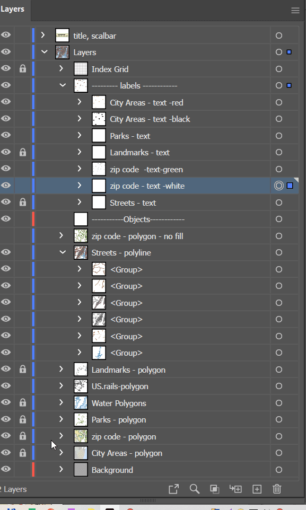
Task: Unlock the Index Grid layer lock icon
Action: [x=22, y=68]
